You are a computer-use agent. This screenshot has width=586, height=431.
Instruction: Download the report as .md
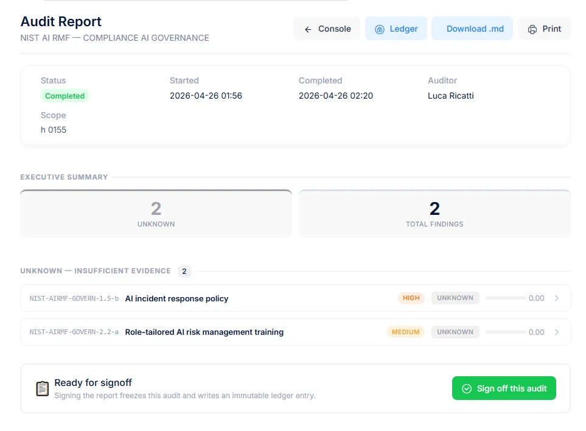(472, 29)
